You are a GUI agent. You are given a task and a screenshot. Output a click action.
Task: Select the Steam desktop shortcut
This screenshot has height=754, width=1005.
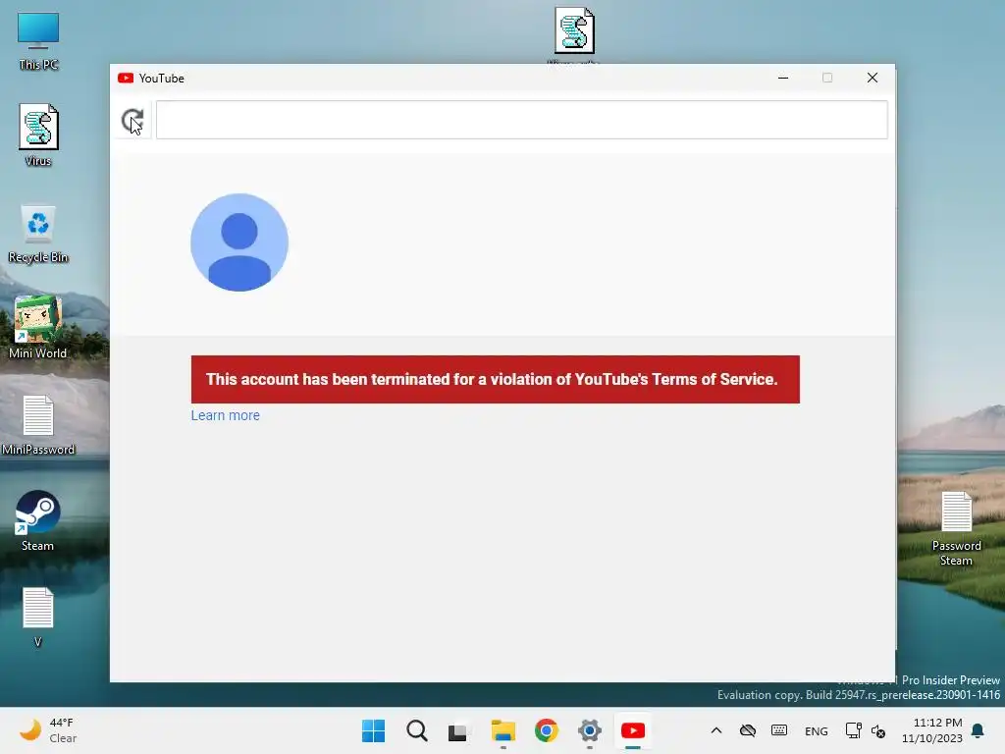[38, 520]
